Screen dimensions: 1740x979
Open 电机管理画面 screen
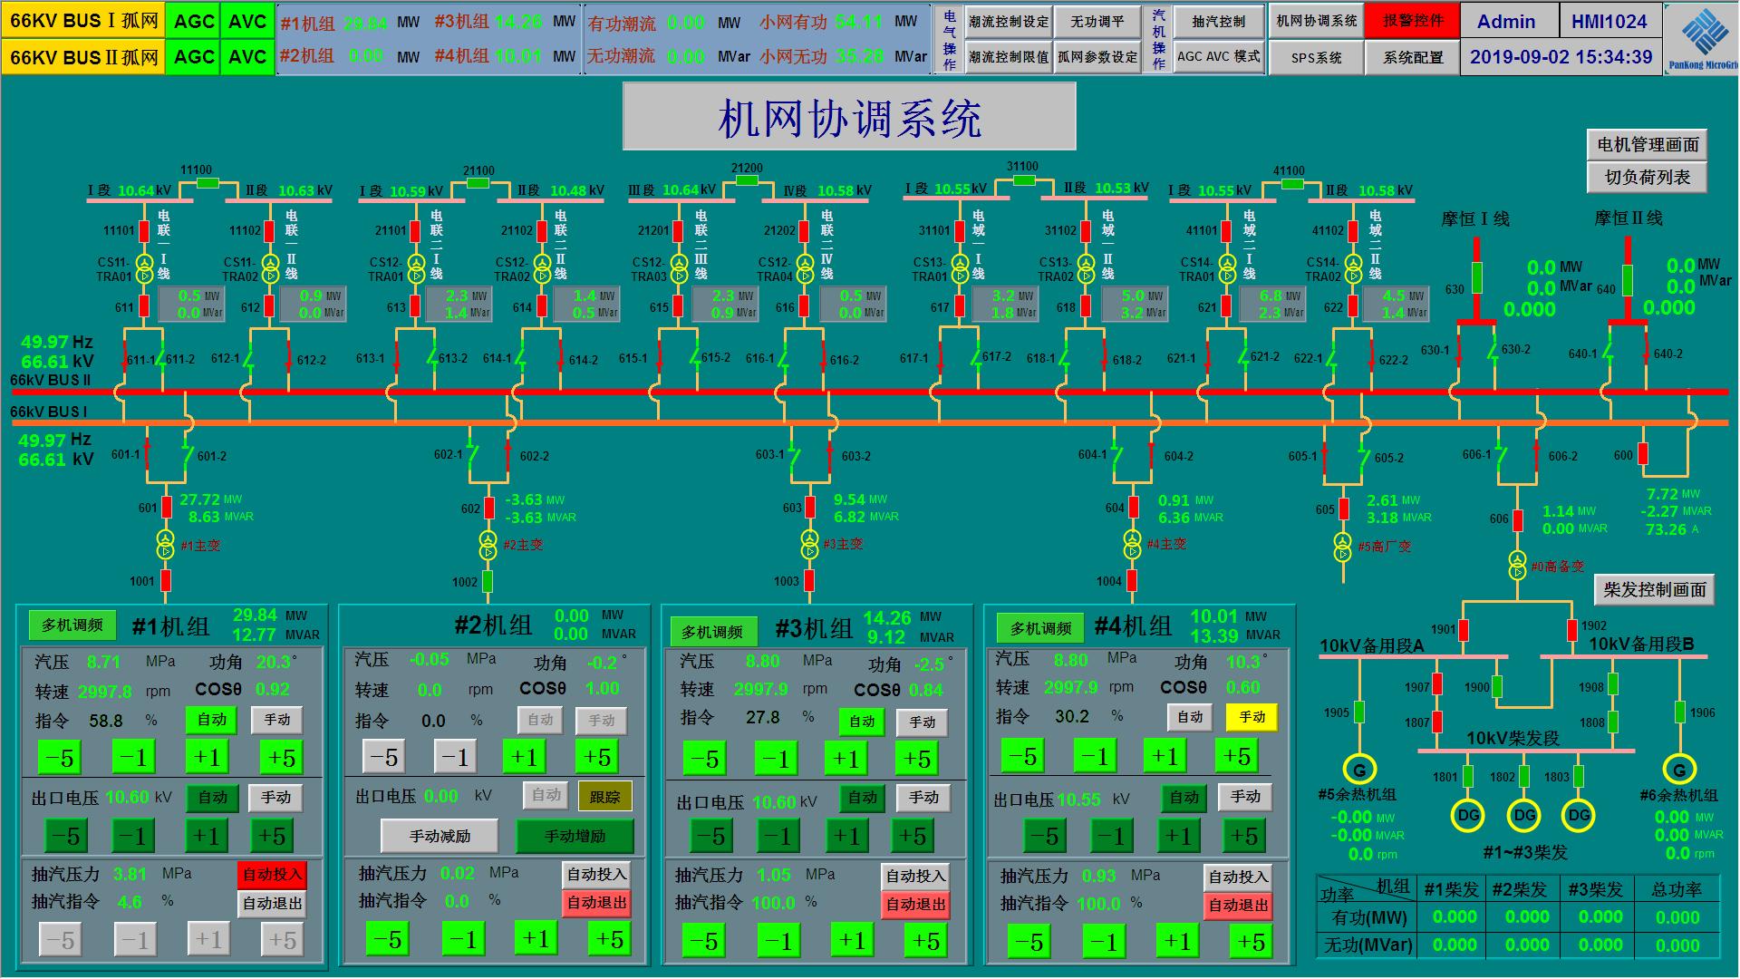[1648, 145]
